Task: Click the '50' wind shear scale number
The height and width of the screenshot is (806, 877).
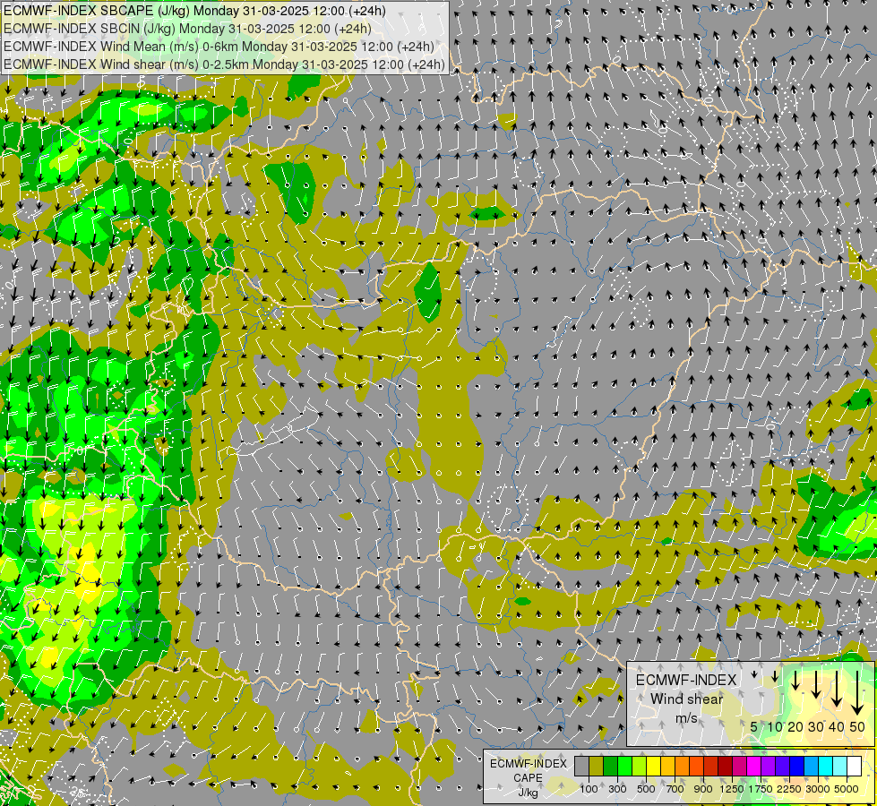Action: (x=857, y=726)
